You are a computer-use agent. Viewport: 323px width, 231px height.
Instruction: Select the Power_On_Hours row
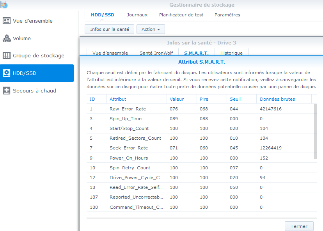tap(200, 158)
